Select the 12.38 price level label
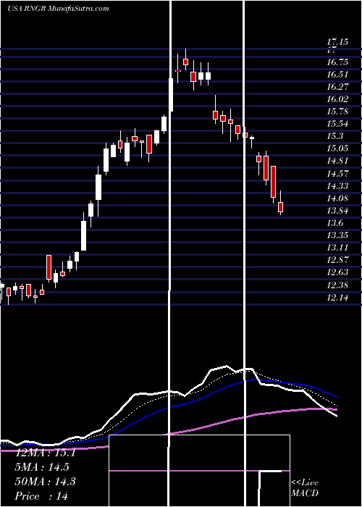 (x=337, y=285)
